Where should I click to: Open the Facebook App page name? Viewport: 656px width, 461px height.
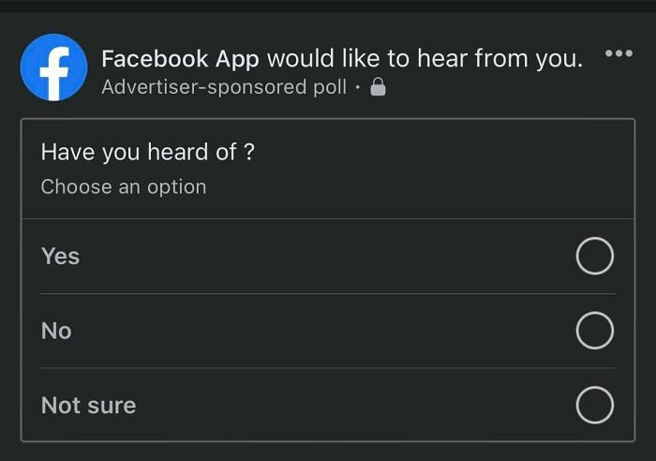click(x=180, y=58)
